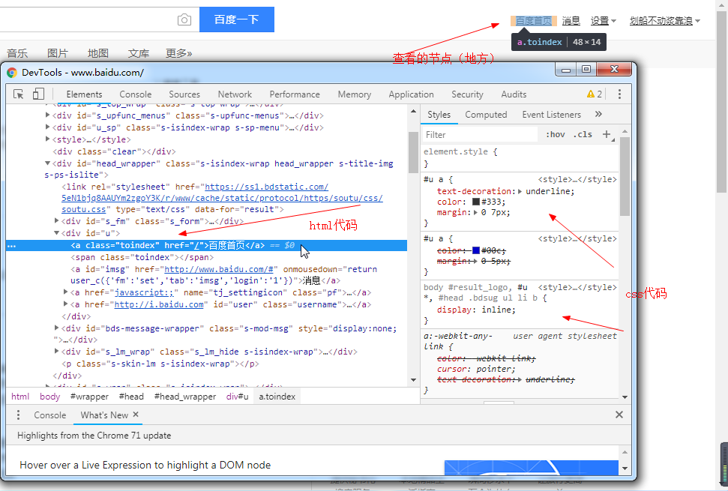Toggle the device toolbar icon
The image size is (728, 491).
38,94
